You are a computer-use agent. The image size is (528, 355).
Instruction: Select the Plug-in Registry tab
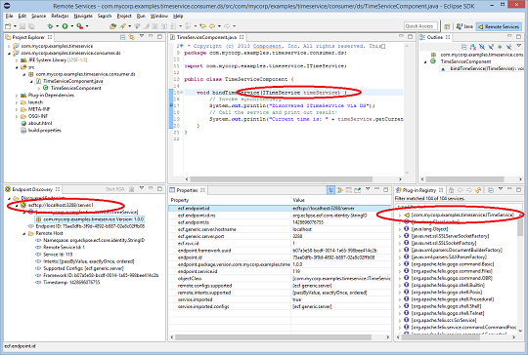click(419, 190)
